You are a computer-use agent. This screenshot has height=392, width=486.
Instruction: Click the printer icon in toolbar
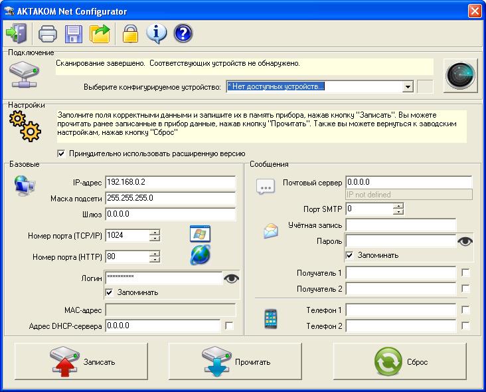click(47, 33)
